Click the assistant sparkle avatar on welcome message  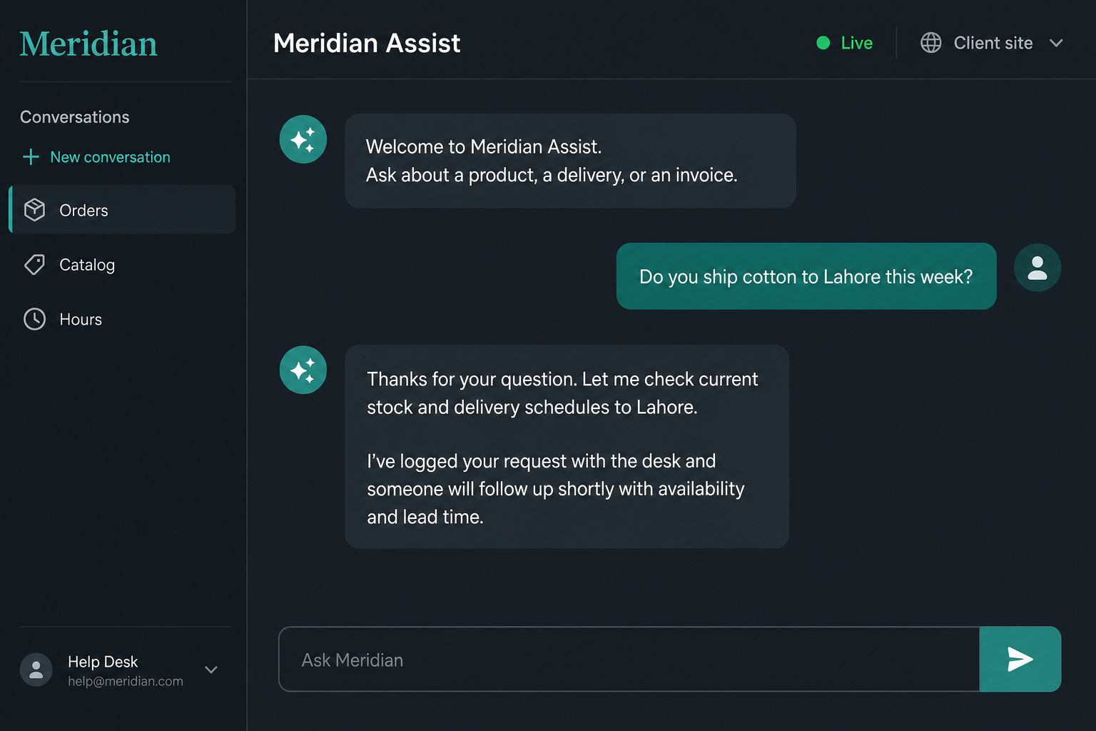pos(303,139)
